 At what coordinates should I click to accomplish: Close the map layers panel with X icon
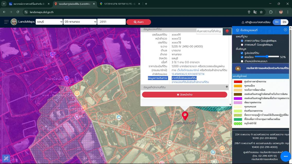click(x=285, y=30)
